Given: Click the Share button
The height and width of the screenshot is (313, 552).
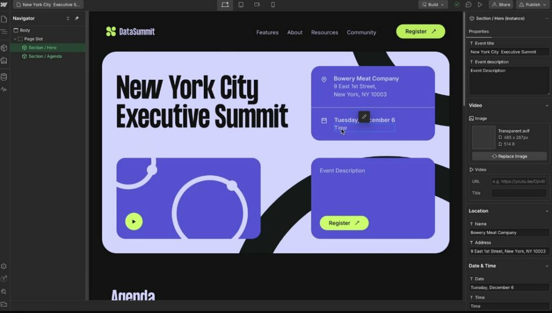Looking at the screenshot, I should pos(501,4).
